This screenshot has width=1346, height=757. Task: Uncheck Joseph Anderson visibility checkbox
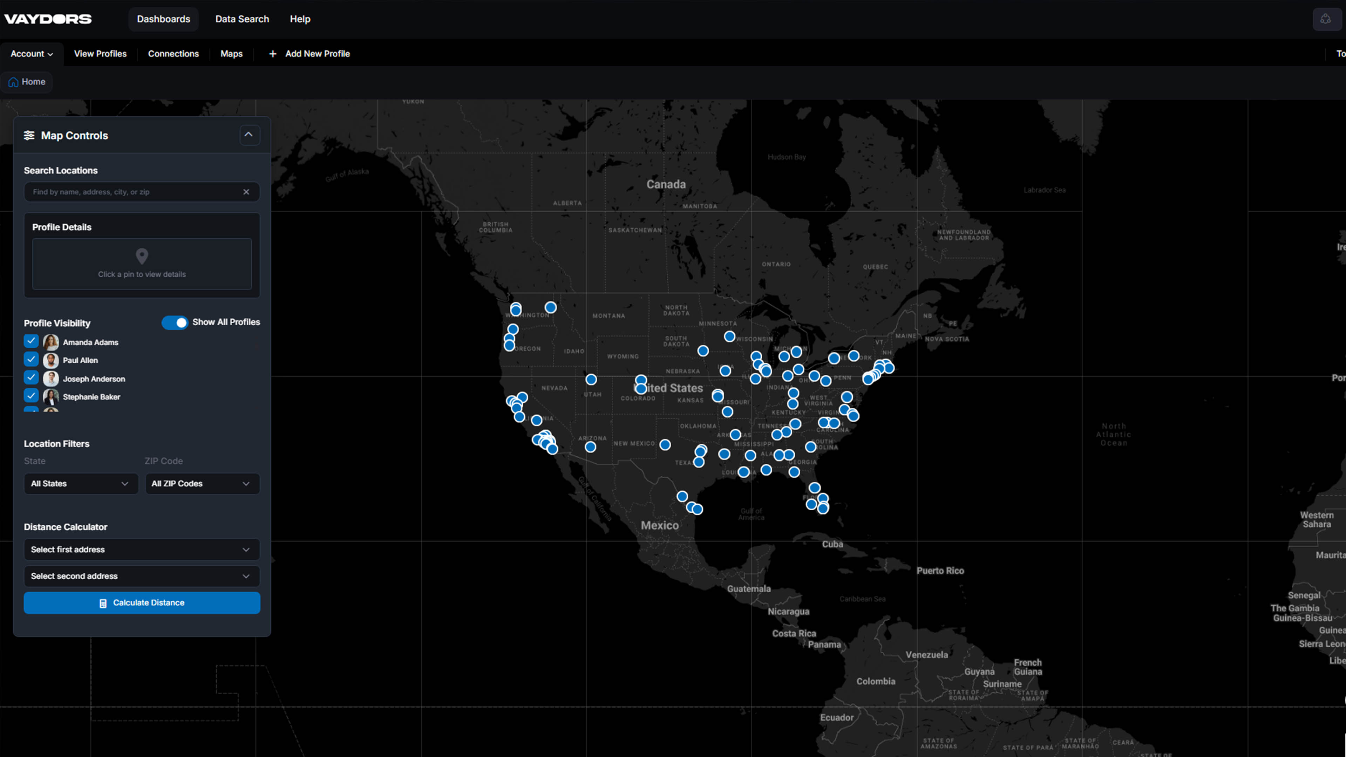(31, 378)
